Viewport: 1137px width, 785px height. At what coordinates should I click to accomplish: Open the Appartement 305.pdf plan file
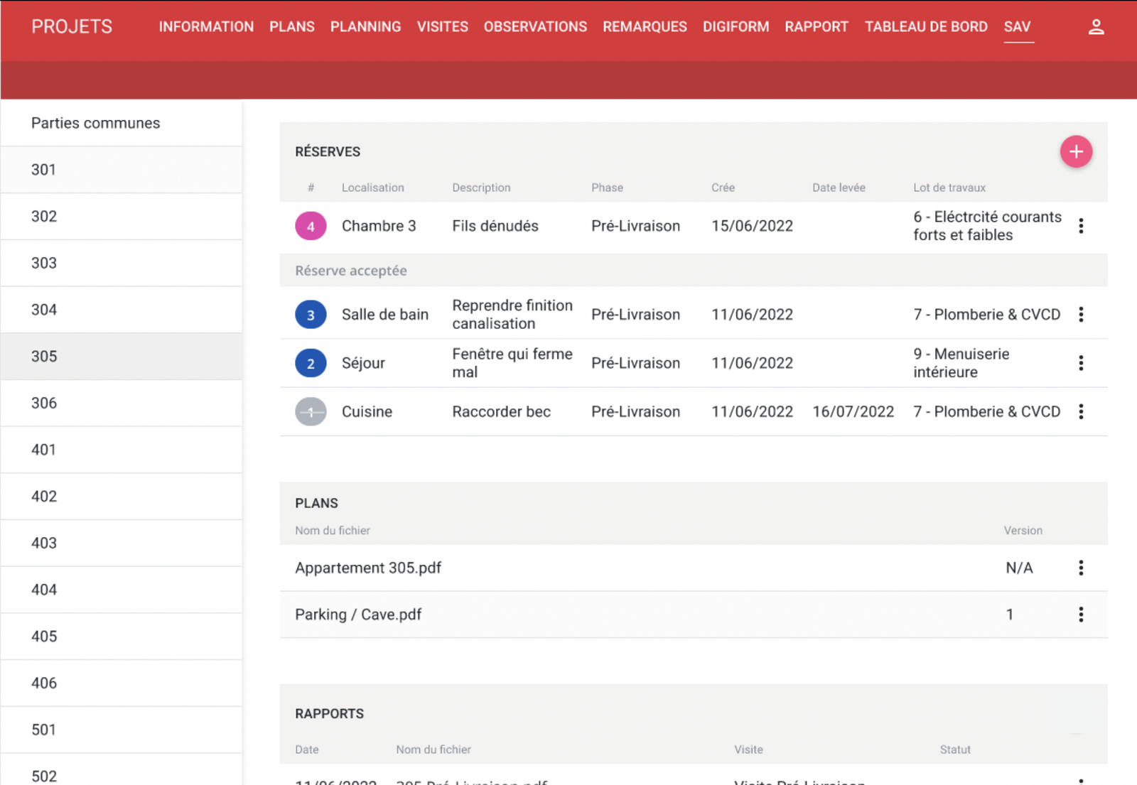pos(368,568)
